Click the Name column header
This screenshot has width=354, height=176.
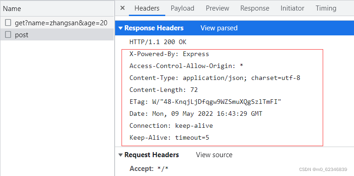[x=57, y=9]
